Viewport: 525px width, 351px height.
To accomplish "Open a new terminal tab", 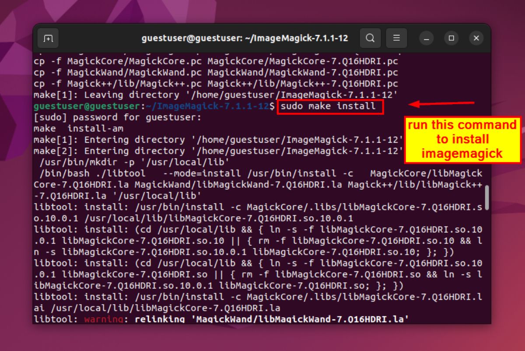I will [48, 38].
